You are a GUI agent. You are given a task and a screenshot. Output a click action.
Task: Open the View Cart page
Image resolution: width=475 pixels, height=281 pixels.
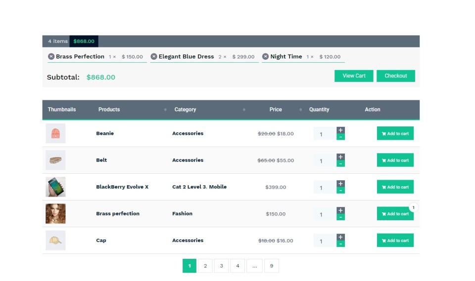tap(354, 76)
